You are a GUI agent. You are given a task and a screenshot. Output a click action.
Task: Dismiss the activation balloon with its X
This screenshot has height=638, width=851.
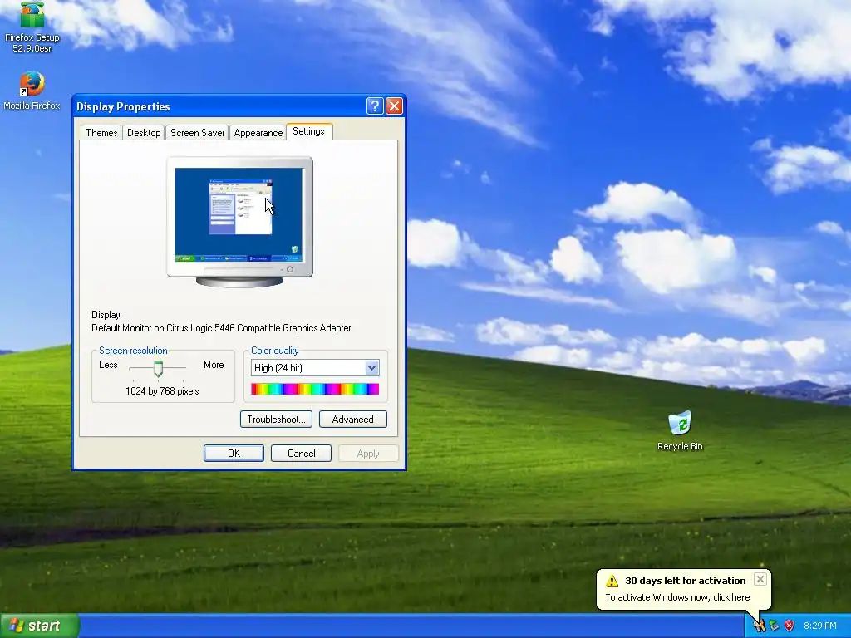tap(760, 579)
